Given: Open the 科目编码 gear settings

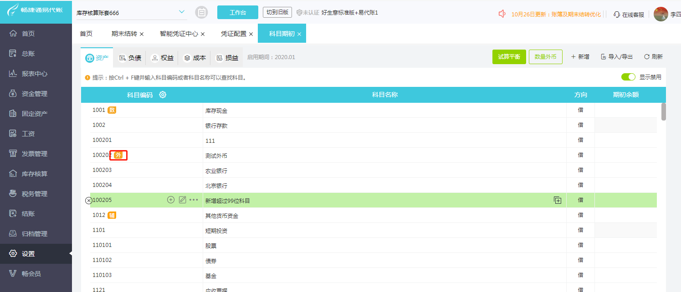Looking at the screenshot, I should (x=163, y=95).
